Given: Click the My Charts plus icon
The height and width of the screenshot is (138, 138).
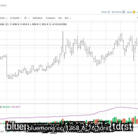Looking at the screenshot, I should pyautogui.click(x=124, y=12).
